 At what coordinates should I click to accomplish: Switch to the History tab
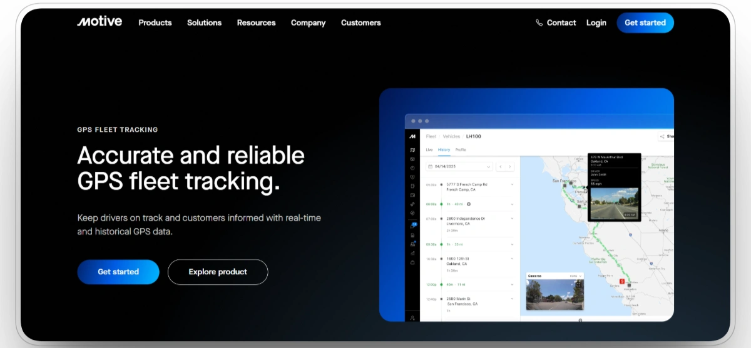tap(444, 150)
